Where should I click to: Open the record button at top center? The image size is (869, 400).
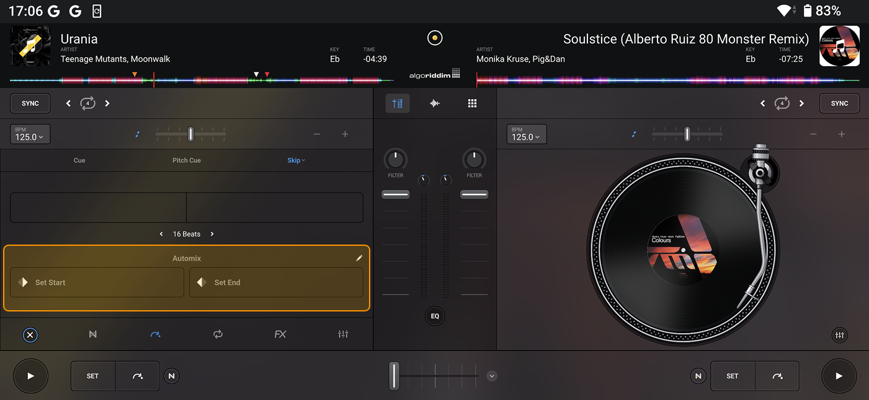(435, 38)
